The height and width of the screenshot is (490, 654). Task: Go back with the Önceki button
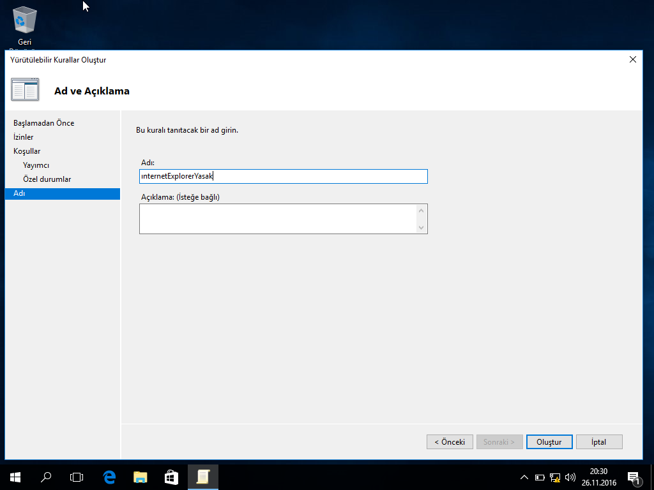pos(450,442)
